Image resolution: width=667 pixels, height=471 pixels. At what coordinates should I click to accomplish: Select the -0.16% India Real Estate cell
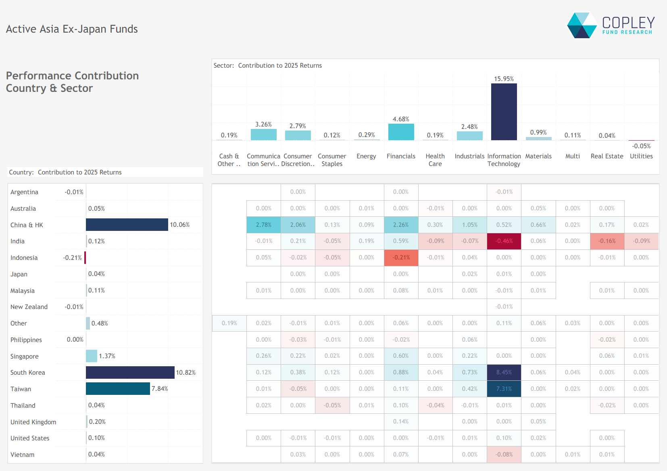click(607, 241)
